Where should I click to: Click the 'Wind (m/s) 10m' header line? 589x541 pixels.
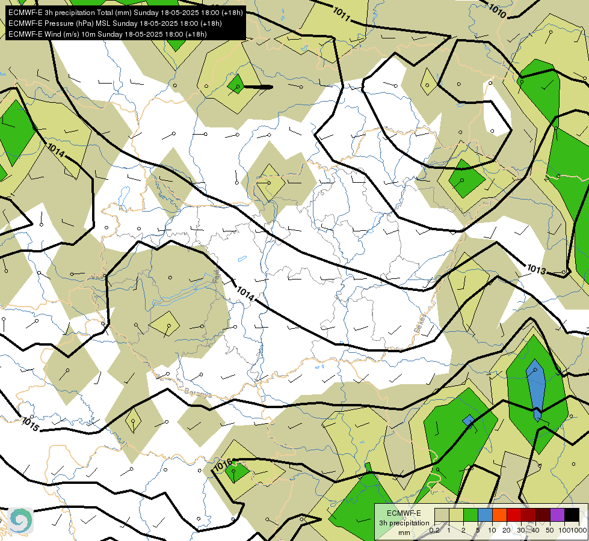(x=108, y=34)
